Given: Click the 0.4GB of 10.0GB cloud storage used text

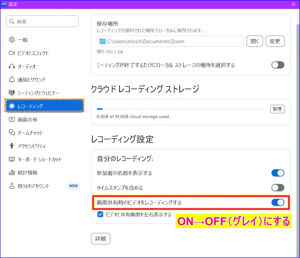Looking at the screenshot, I should point(133,116).
